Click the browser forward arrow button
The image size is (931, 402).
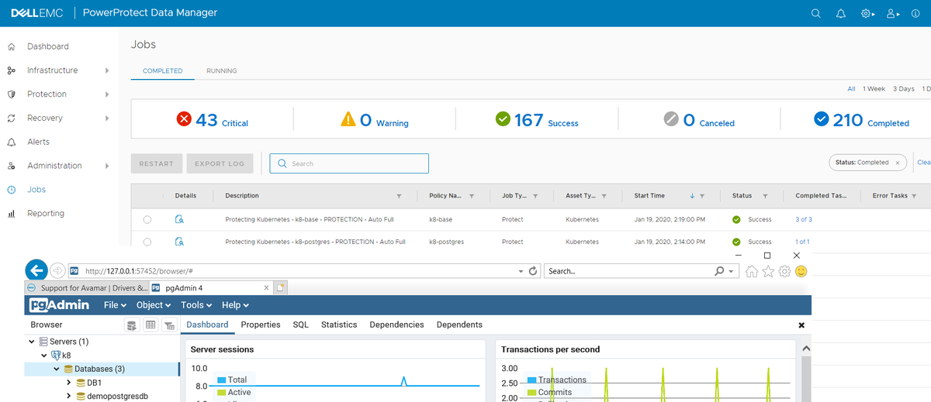pos(57,271)
